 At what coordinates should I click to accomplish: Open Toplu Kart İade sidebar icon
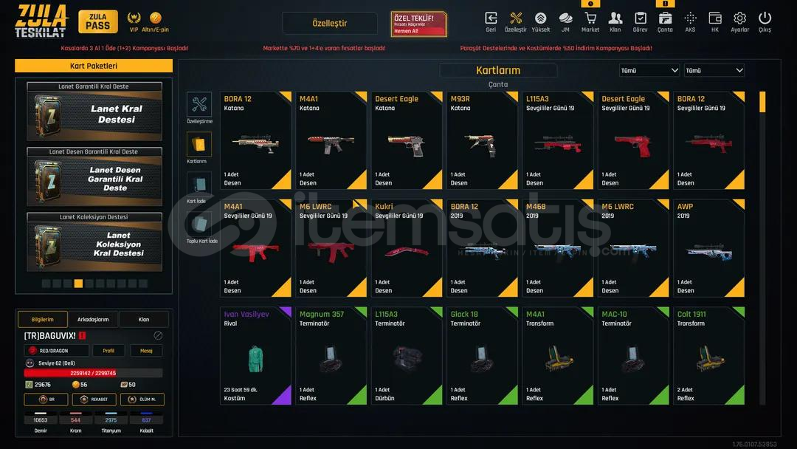pos(199,224)
